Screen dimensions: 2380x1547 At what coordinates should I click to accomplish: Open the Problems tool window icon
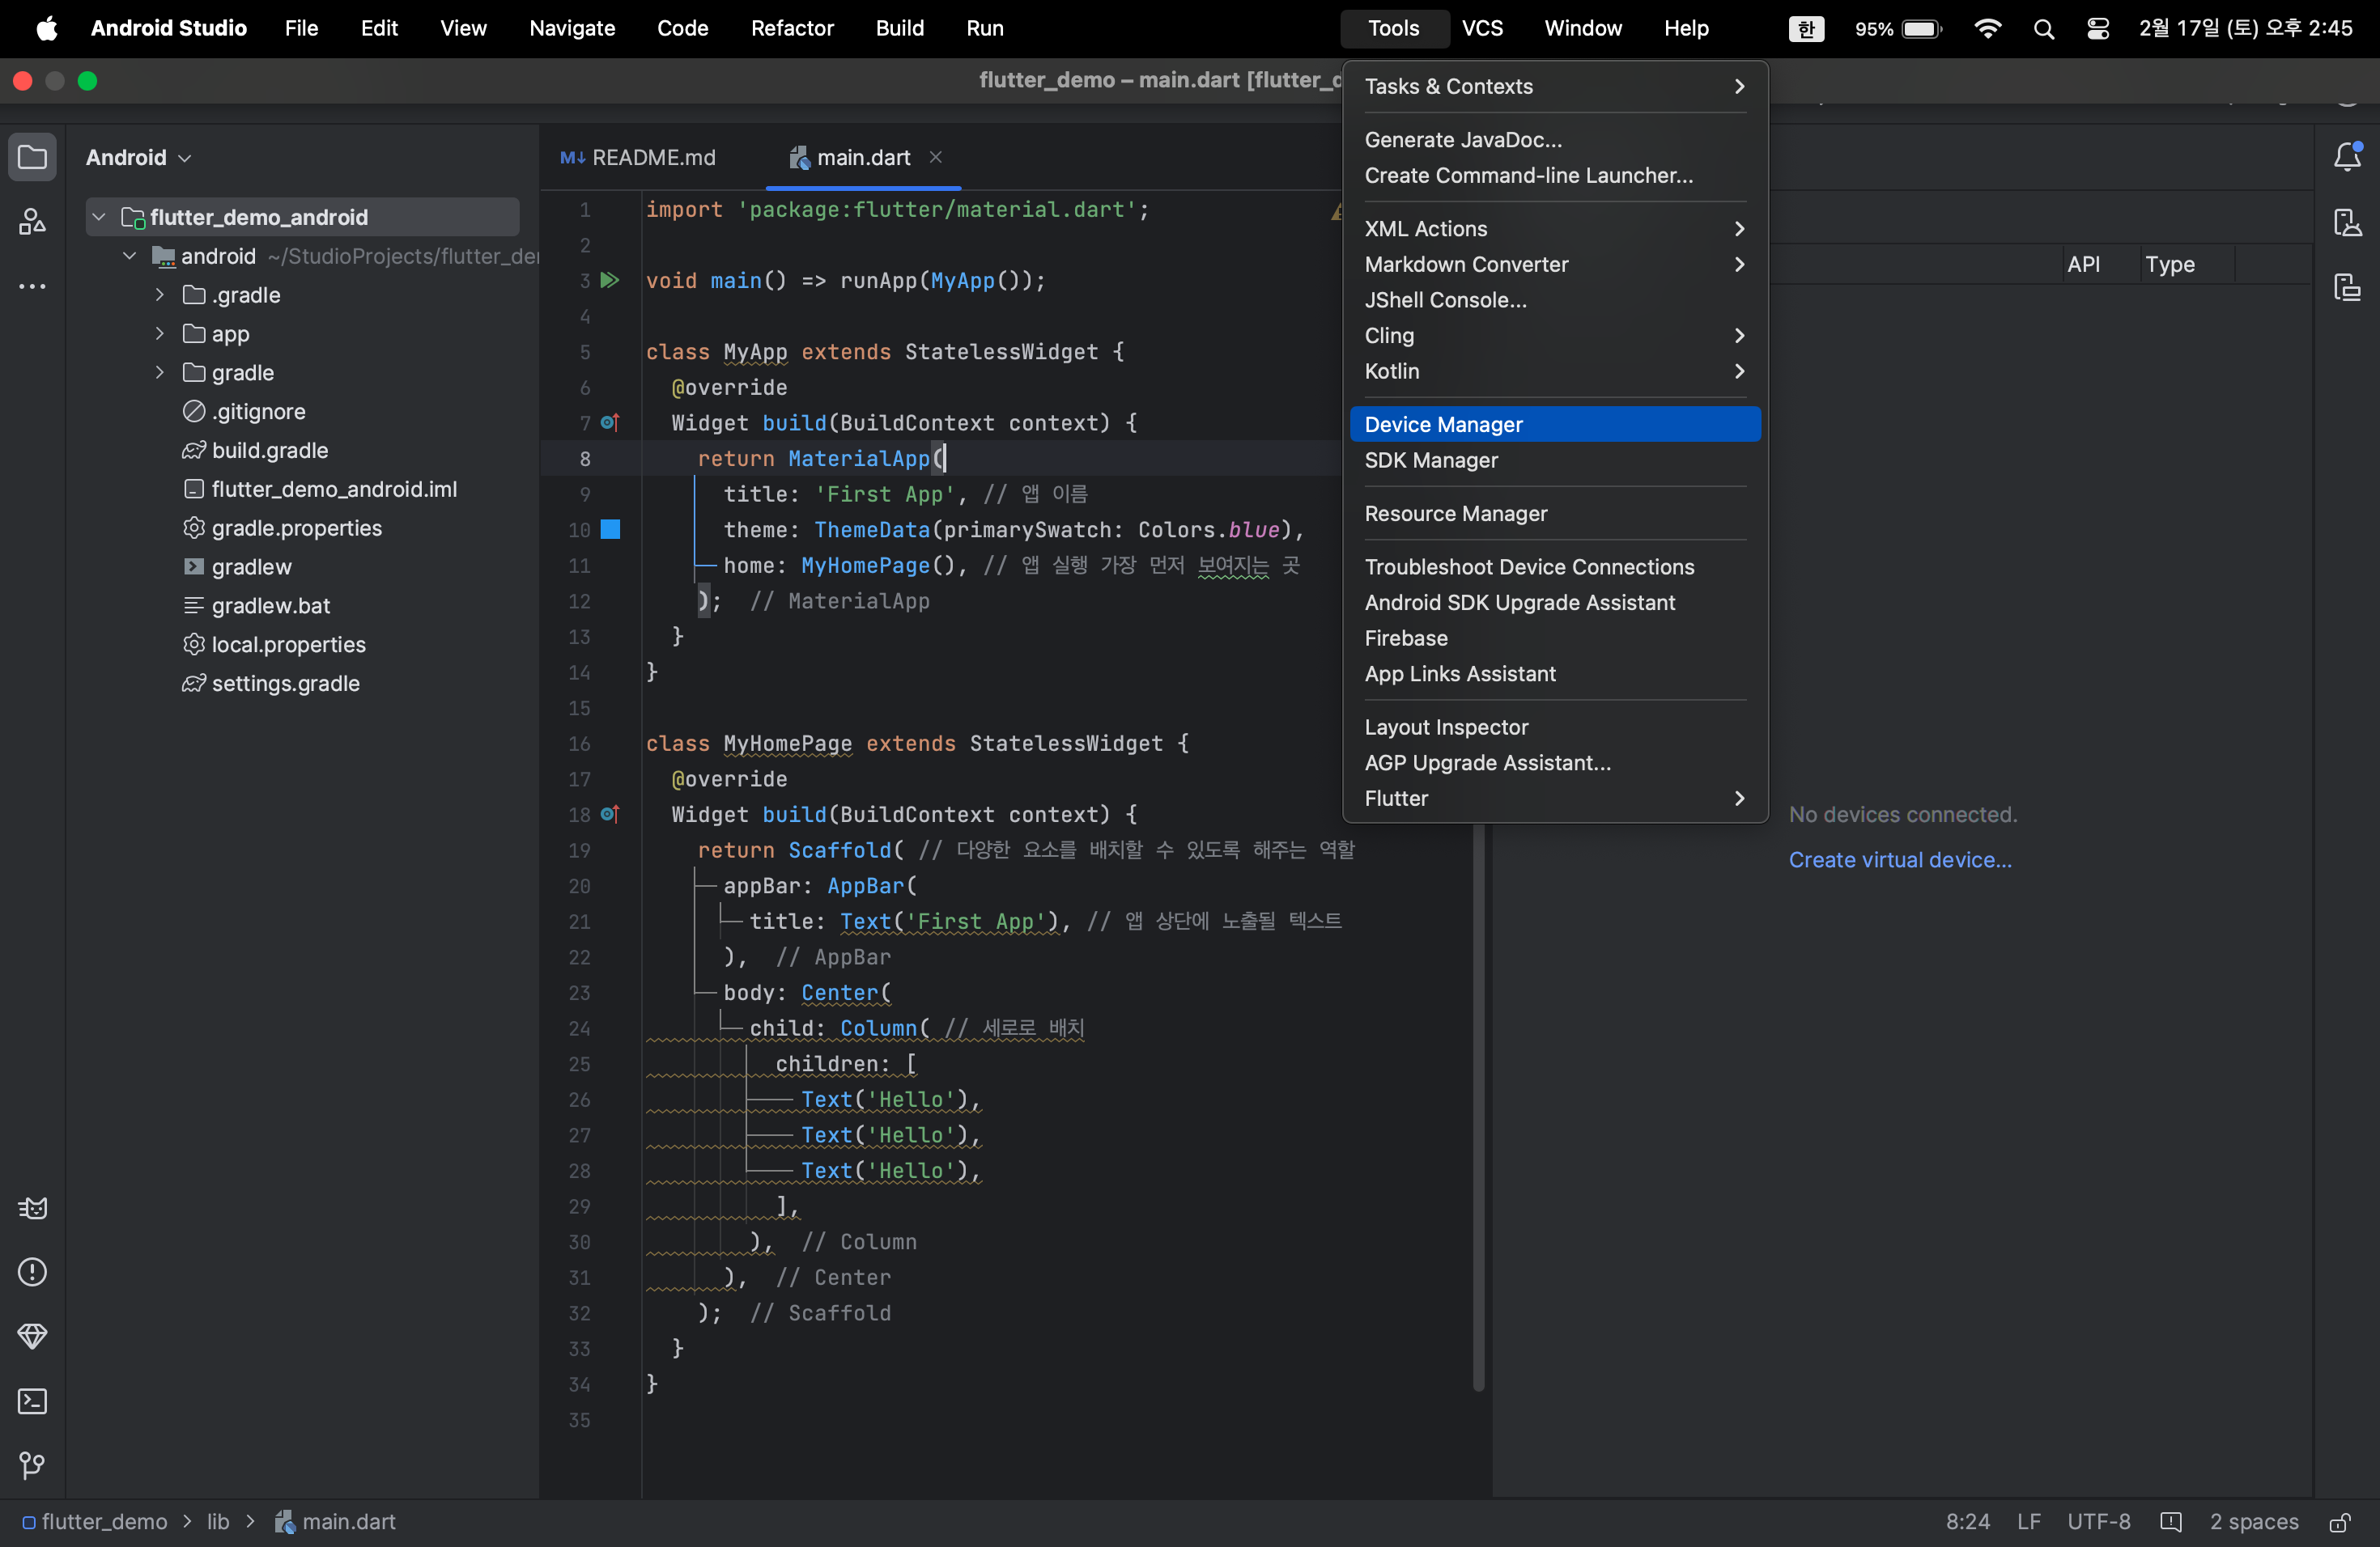tap(32, 1272)
